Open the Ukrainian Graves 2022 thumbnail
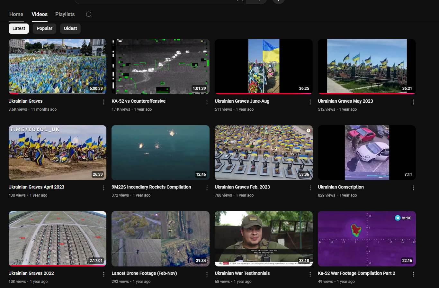Image resolution: width=439 pixels, height=288 pixels. [58, 239]
